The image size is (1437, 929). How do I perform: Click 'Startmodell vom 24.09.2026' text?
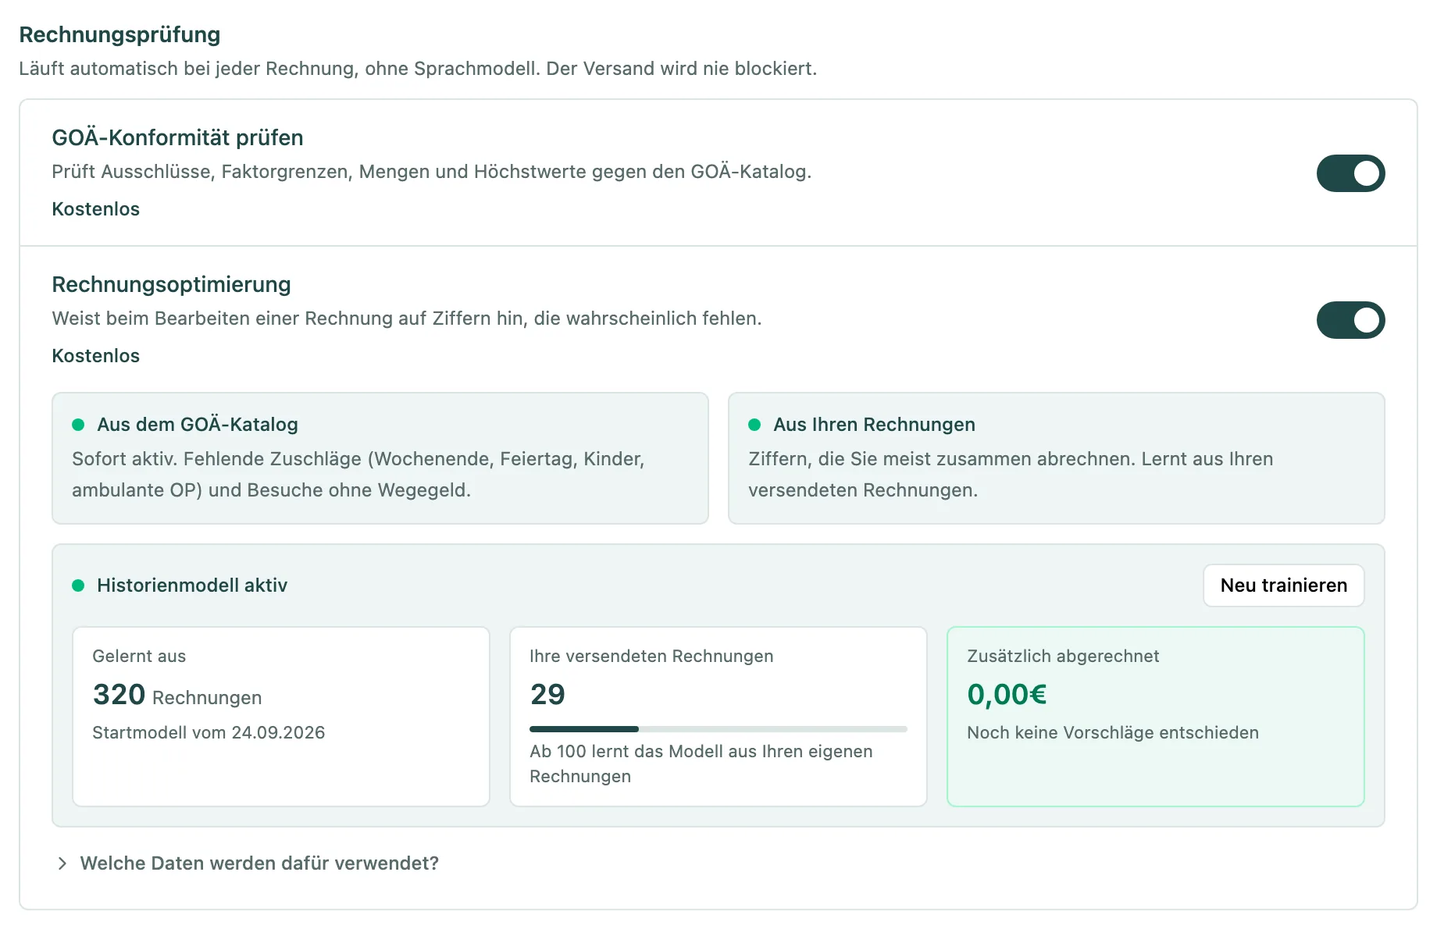(209, 733)
